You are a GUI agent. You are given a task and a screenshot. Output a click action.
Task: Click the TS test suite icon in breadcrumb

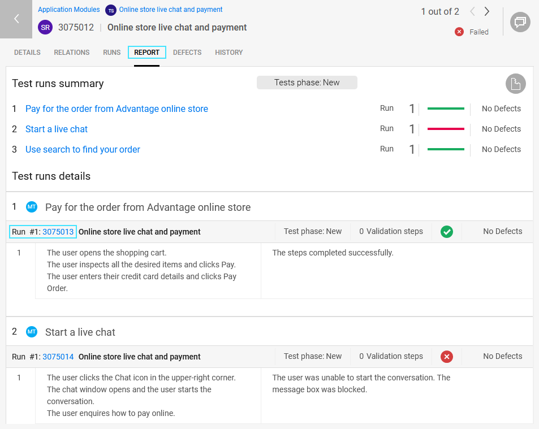coord(111,10)
